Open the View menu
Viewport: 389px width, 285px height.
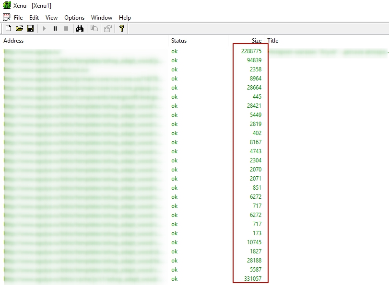click(51, 18)
